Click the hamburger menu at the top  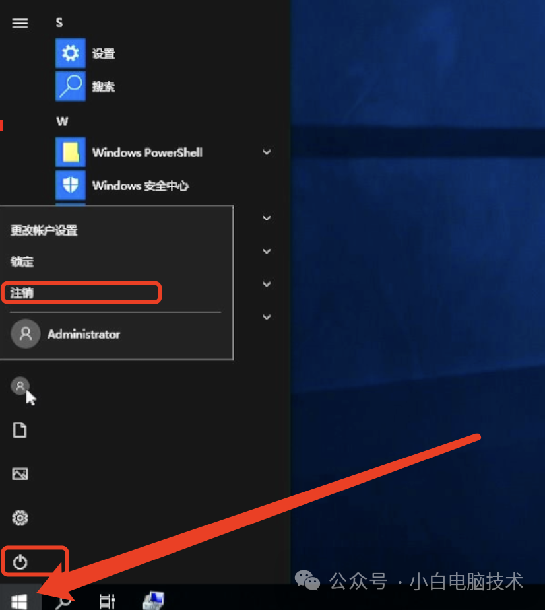pyautogui.click(x=20, y=23)
